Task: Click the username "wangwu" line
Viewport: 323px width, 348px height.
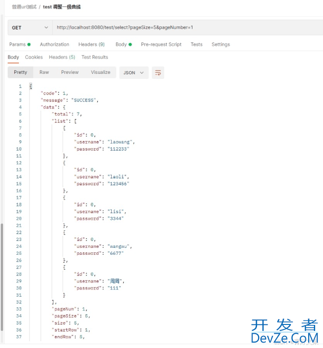Action: [x=103, y=246]
